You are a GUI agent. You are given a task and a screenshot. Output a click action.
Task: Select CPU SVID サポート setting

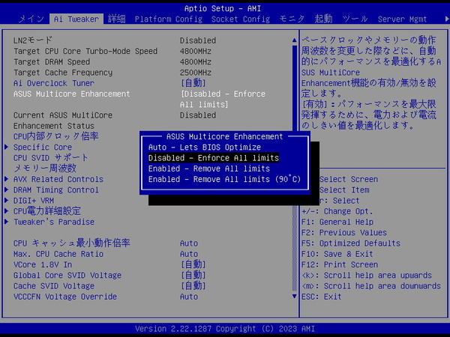pyautogui.click(x=50, y=158)
